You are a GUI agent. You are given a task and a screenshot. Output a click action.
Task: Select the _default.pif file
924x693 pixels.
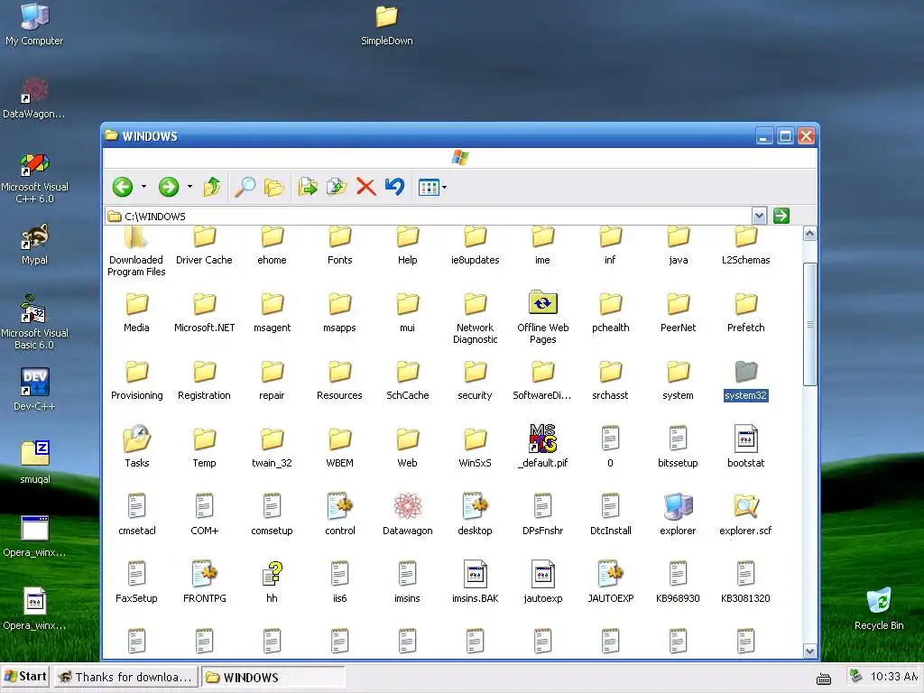coord(542,447)
